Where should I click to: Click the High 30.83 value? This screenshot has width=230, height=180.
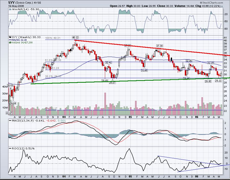coord(133,6)
